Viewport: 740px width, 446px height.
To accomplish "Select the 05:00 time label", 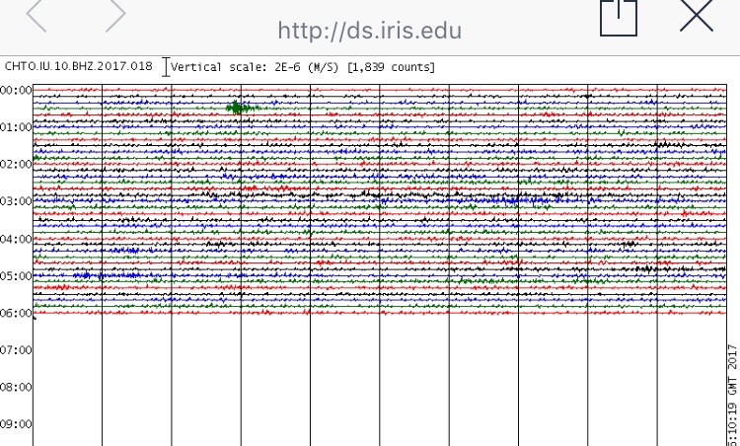I will 16,275.
